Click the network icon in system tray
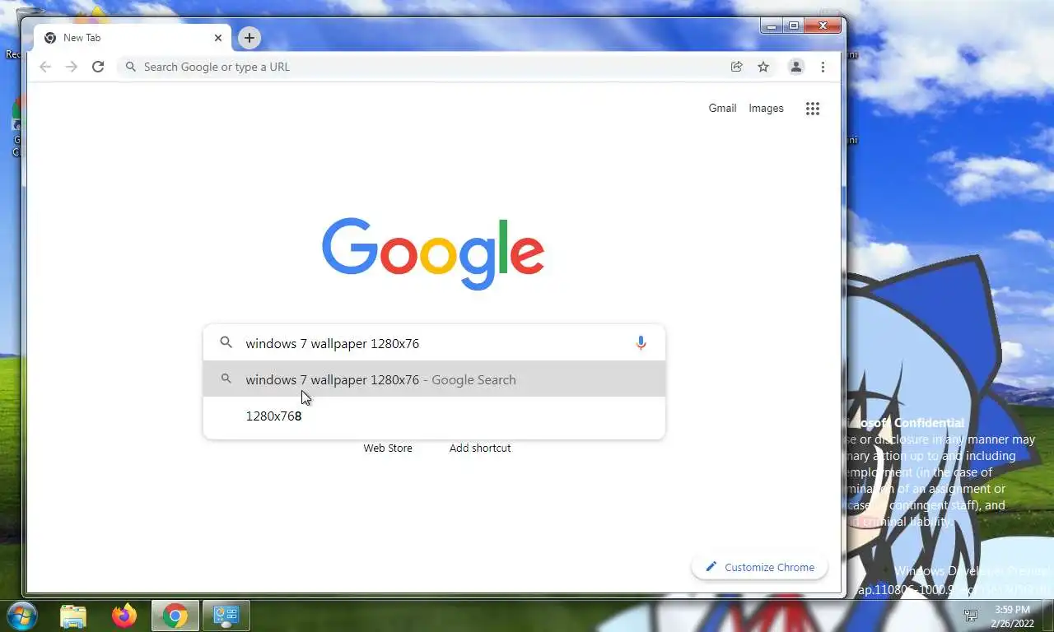The height and width of the screenshot is (632, 1054). coord(972,616)
